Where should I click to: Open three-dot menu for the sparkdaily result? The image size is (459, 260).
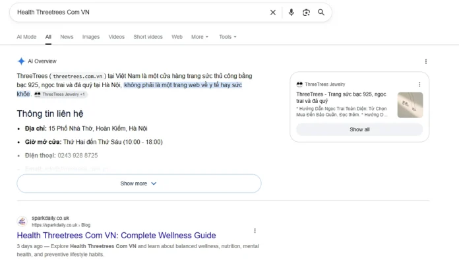tap(255, 231)
